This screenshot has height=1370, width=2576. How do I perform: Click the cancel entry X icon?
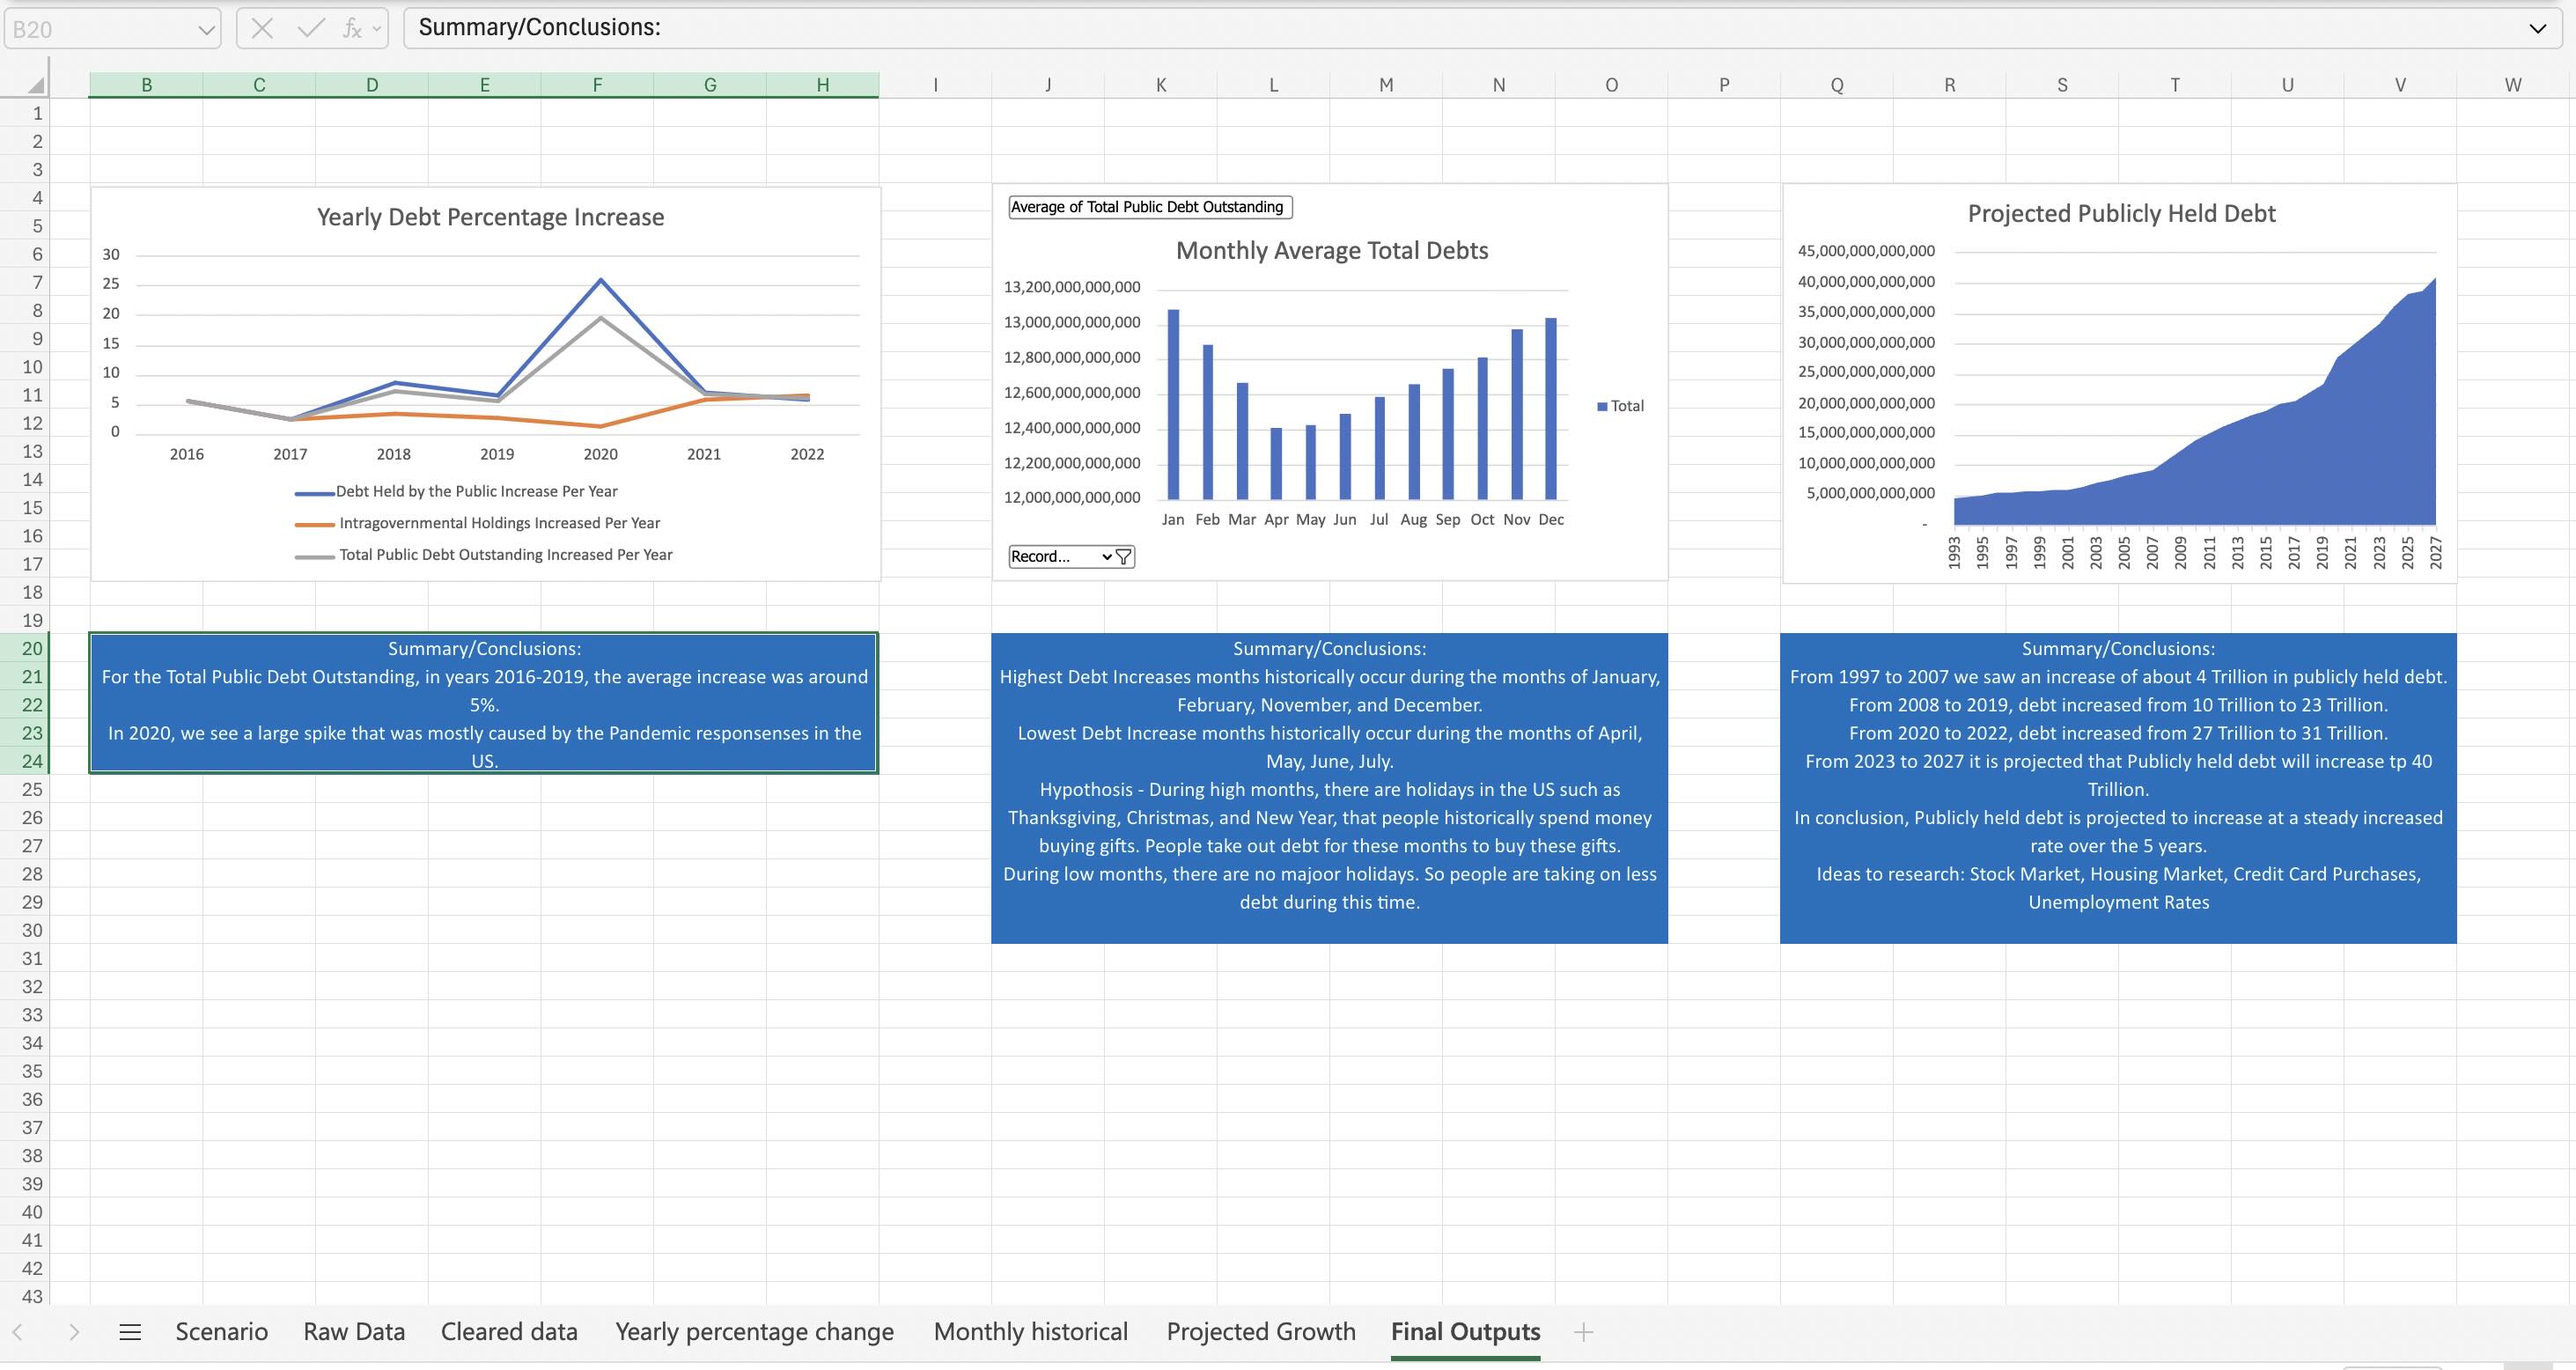point(262,28)
